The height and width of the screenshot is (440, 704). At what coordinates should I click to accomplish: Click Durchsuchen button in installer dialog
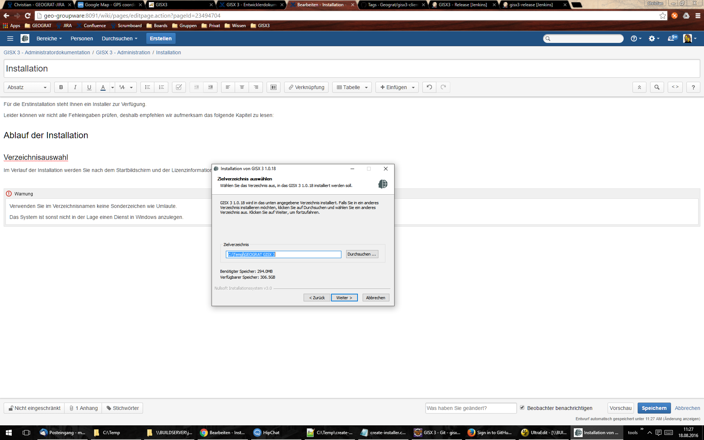[x=362, y=254]
